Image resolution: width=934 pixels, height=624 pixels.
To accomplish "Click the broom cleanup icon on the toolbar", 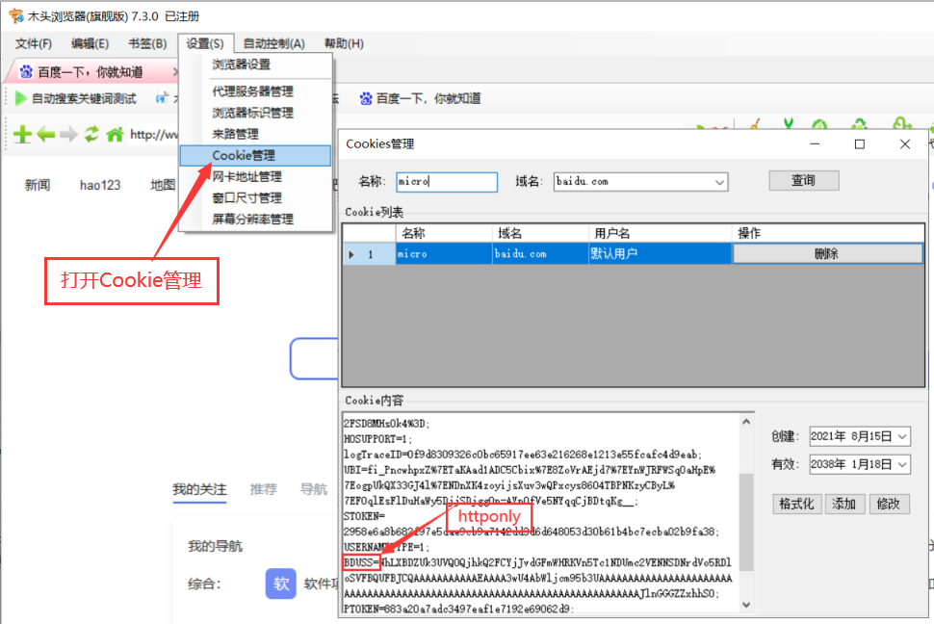I will coord(754,123).
